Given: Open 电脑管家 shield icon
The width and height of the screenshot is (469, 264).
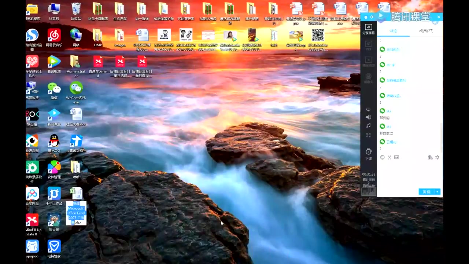Looking at the screenshot, I should tap(54, 249).
